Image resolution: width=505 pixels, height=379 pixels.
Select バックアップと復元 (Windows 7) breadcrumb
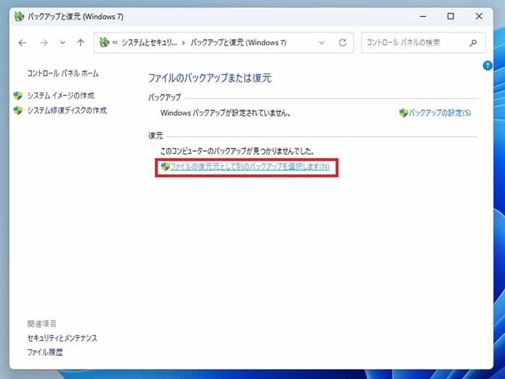(238, 43)
